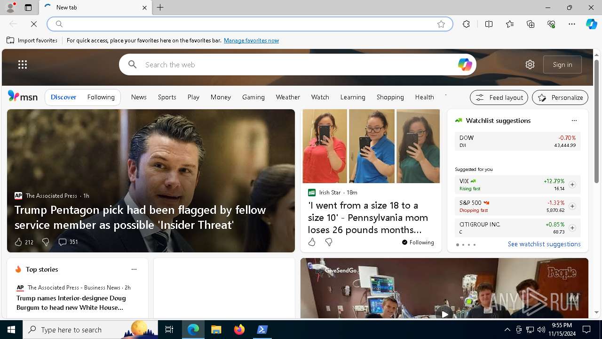This screenshot has width=602, height=339.
Task: Click the Personalize button
Action: [x=560, y=97]
